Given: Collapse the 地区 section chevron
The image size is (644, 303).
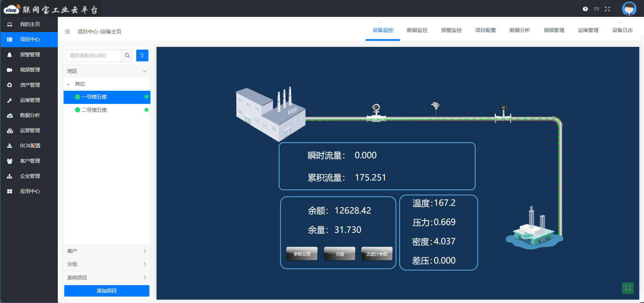Looking at the screenshot, I should (x=145, y=71).
